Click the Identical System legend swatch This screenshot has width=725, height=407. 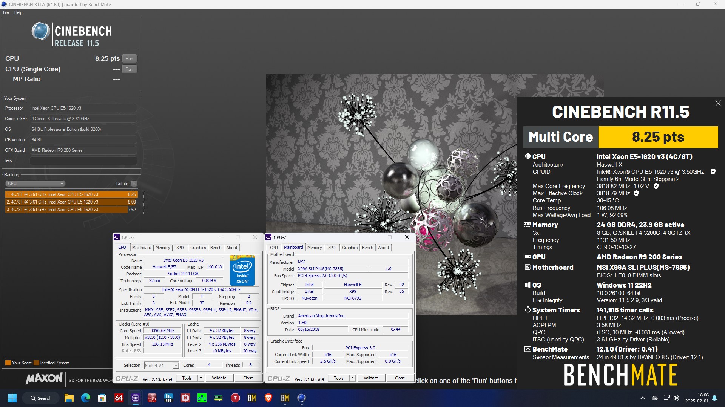37,363
